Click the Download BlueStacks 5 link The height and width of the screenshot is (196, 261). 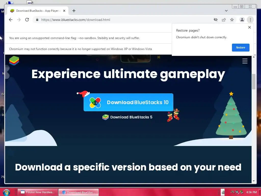click(131, 117)
